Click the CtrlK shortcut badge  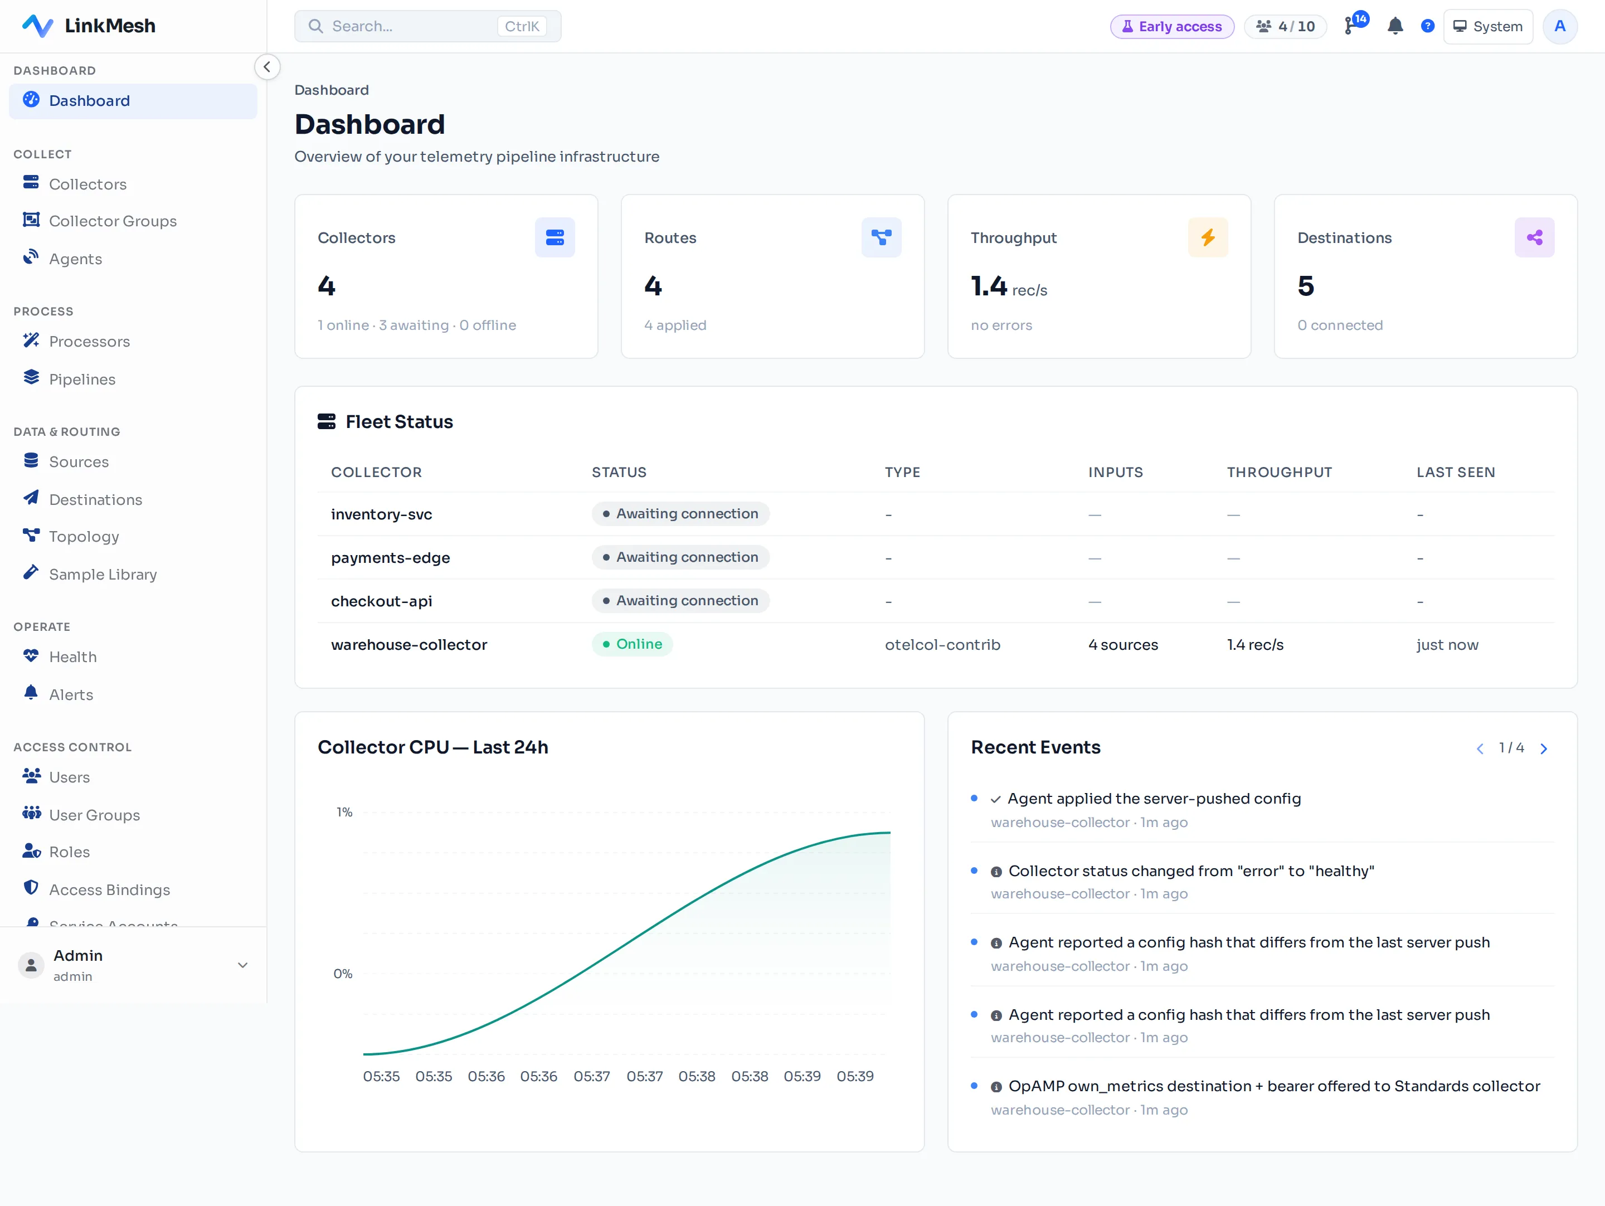522,26
